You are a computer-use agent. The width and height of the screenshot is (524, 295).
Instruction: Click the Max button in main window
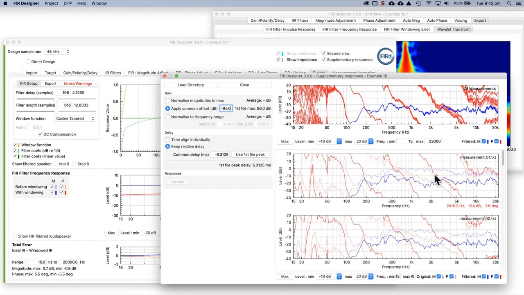(111, 233)
